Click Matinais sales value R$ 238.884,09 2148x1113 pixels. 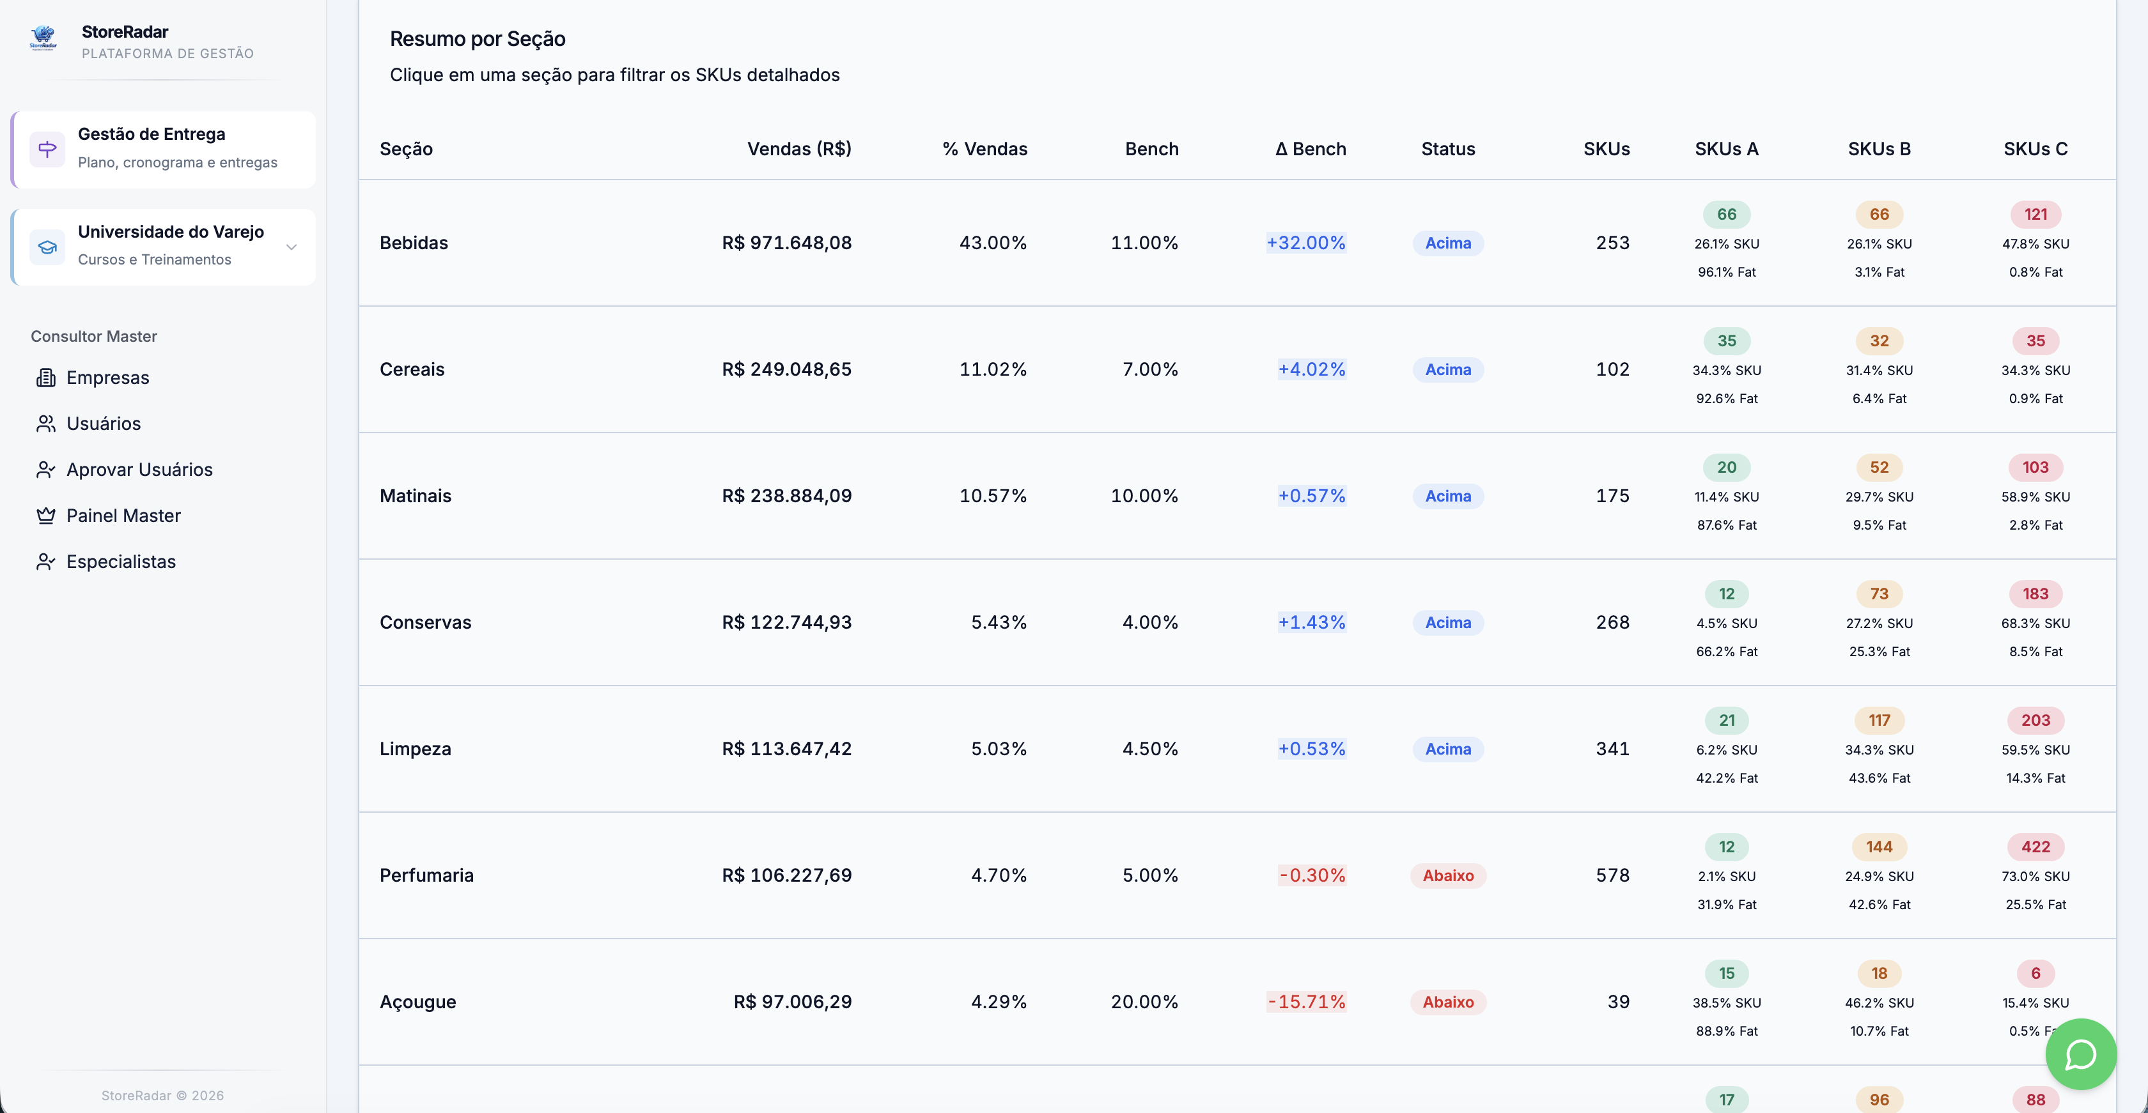pos(786,496)
